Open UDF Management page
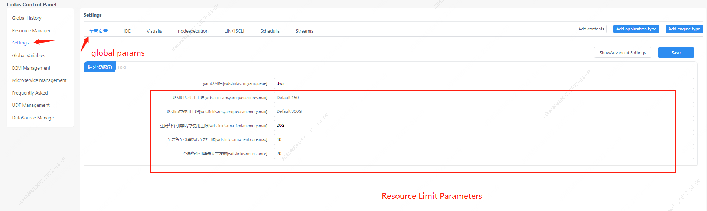The height and width of the screenshot is (211, 707). point(31,105)
